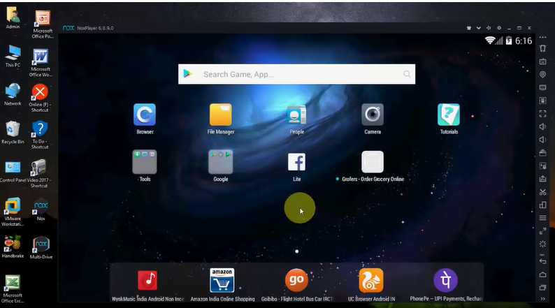Click the Search Game, App field

pyautogui.click(x=296, y=74)
